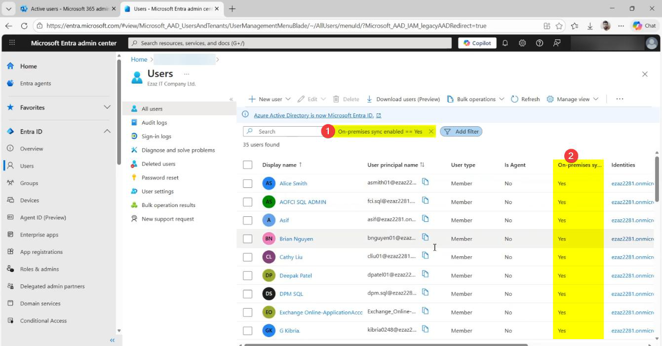Viewport: 662px width, 346px height.
Task: Check the DPM SQL row checkbox
Action: (248, 294)
